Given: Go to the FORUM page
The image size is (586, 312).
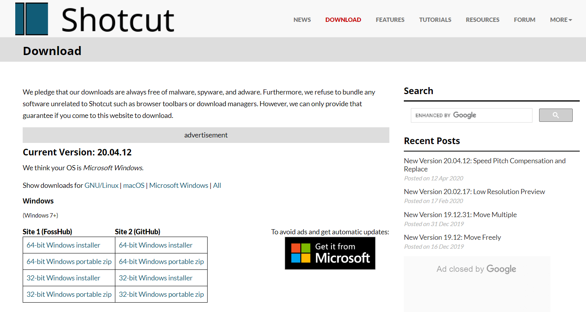Looking at the screenshot, I should tap(524, 20).
